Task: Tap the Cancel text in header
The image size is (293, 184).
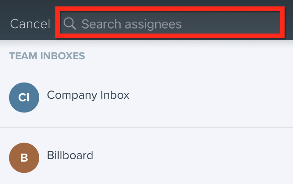Action: click(x=30, y=24)
